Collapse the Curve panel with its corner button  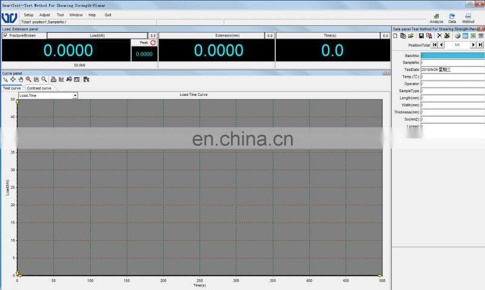click(x=386, y=73)
